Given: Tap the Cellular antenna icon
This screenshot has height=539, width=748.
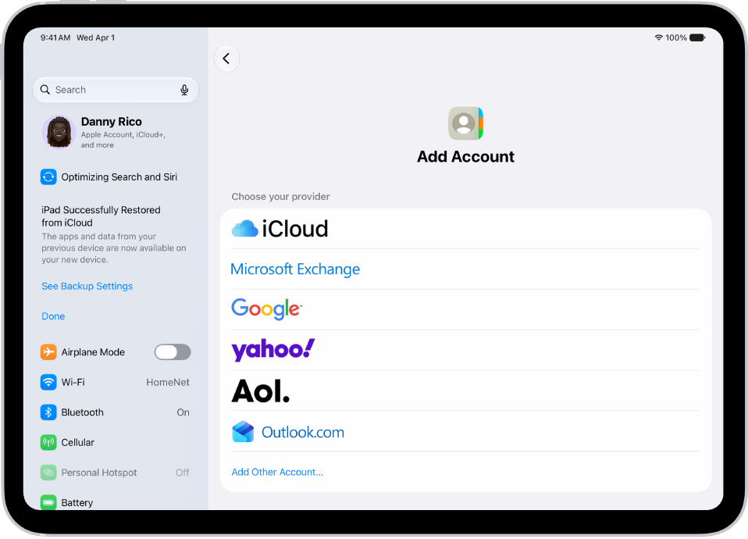Looking at the screenshot, I should pyautogui.click(x=48, y=443).
